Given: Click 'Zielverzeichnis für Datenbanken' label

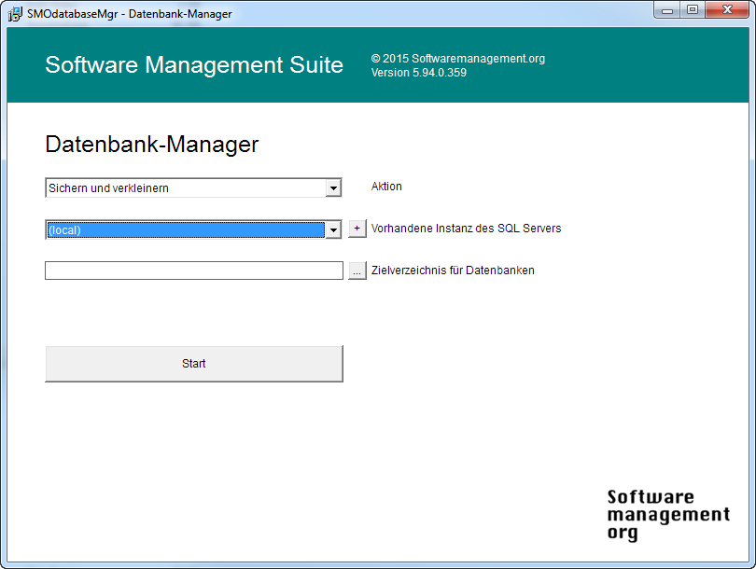Looking at the screenshot, I should (453, 271).
